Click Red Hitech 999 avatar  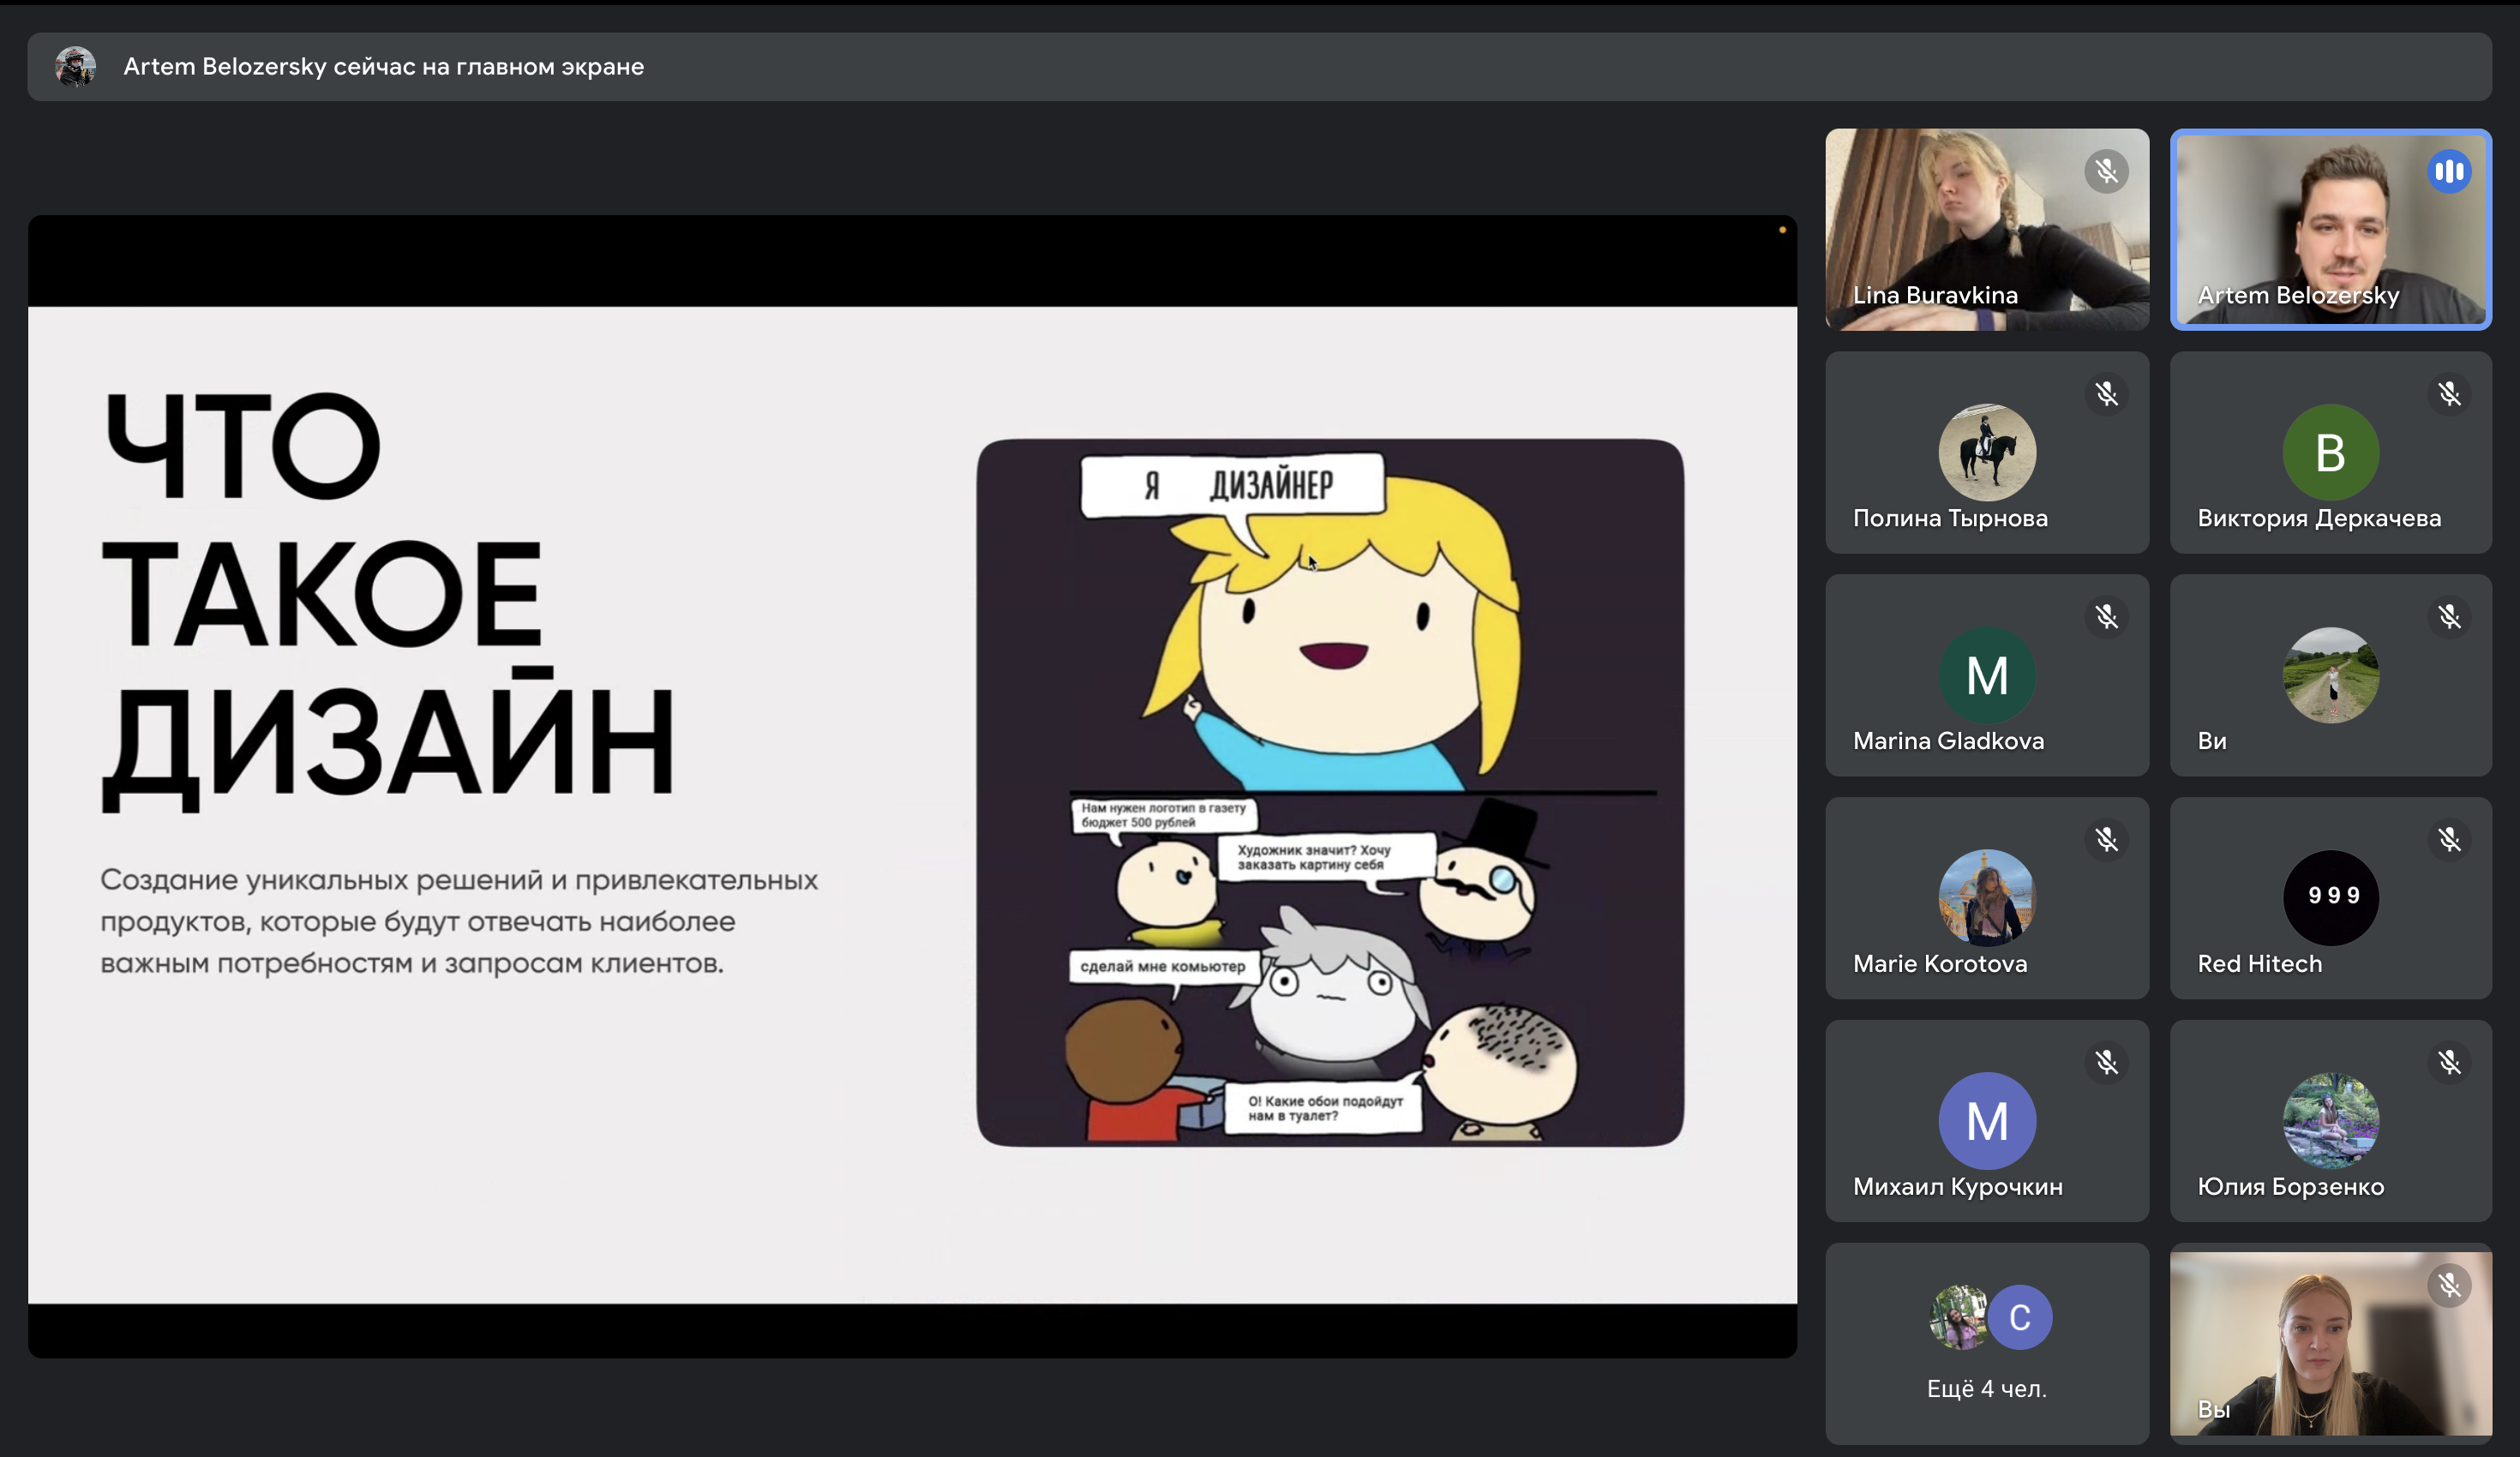click(2331, 898)
